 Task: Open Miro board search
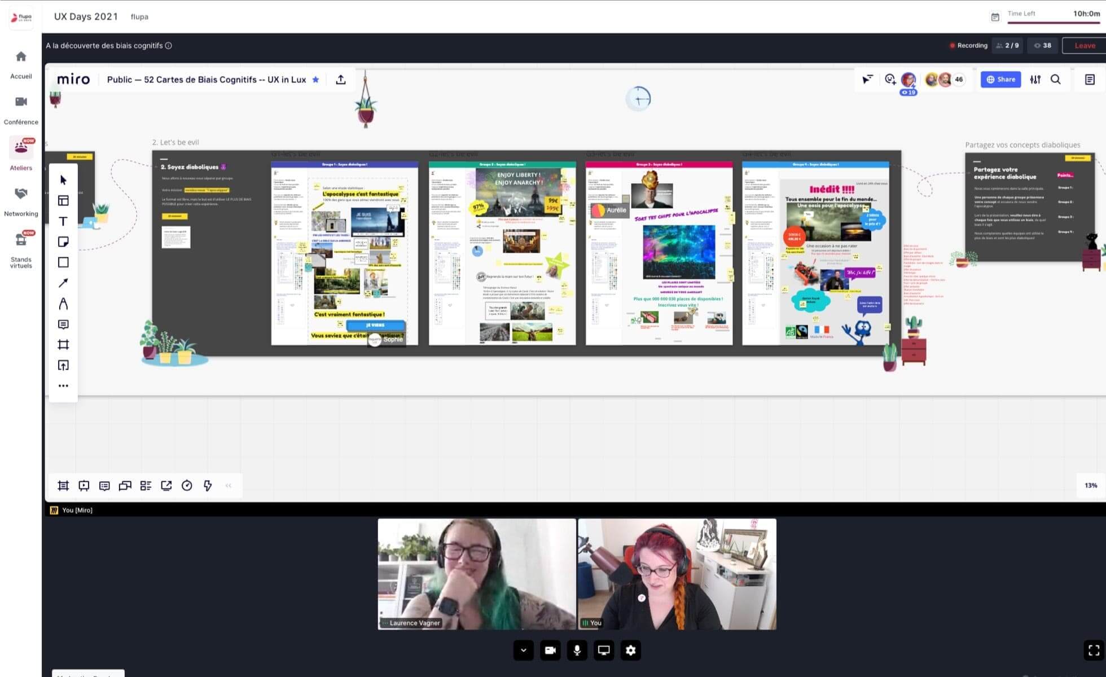pos(1055,80)
